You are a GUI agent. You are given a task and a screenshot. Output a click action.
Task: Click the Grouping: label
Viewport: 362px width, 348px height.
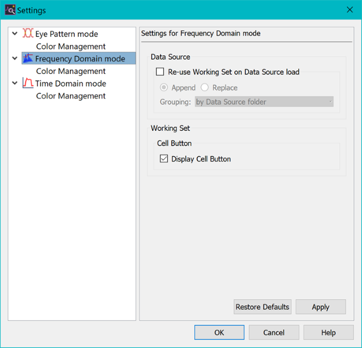tap(176, 102)
